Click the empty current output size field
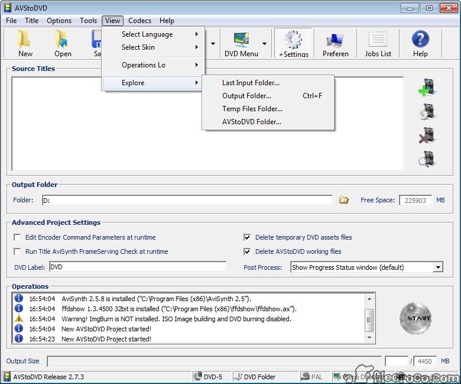Screen dimensions: 461x384 click(x=397, y=361)
